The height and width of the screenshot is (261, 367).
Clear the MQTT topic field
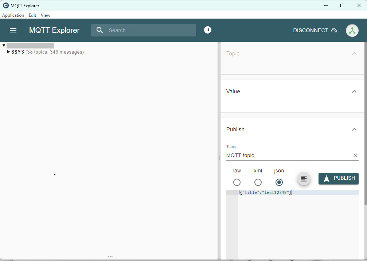click(x=355, y=155)
